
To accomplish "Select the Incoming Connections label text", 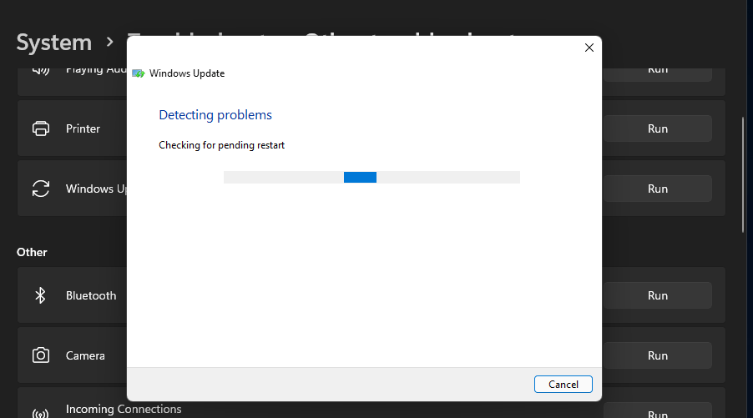I will tap(124, 409).
